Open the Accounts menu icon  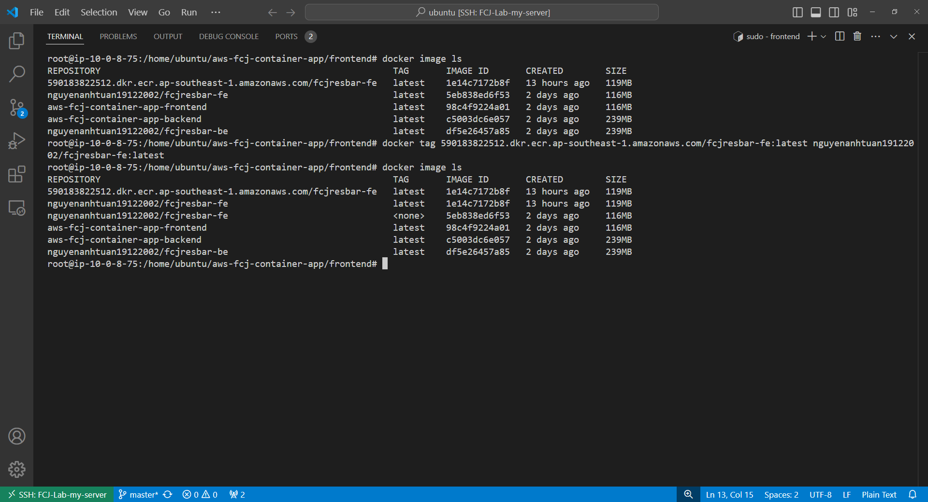click(x=17, y=436)
